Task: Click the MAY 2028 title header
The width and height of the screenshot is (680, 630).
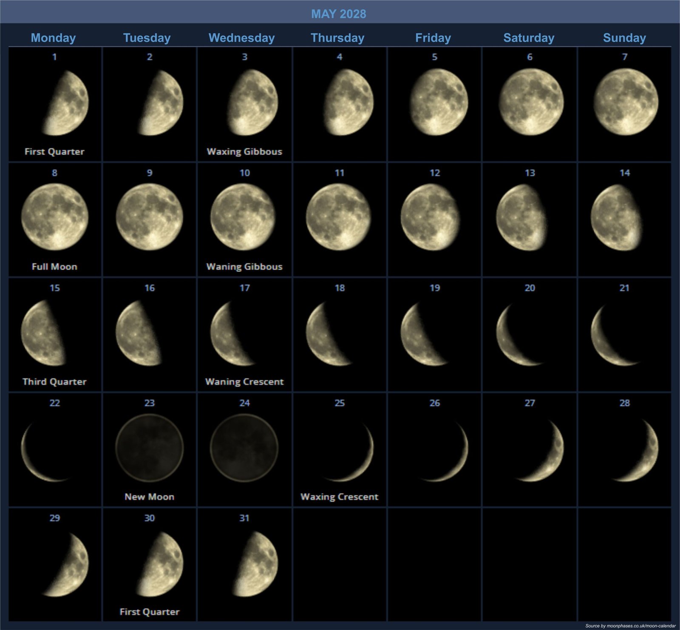Action: click(x=338, y=14)
